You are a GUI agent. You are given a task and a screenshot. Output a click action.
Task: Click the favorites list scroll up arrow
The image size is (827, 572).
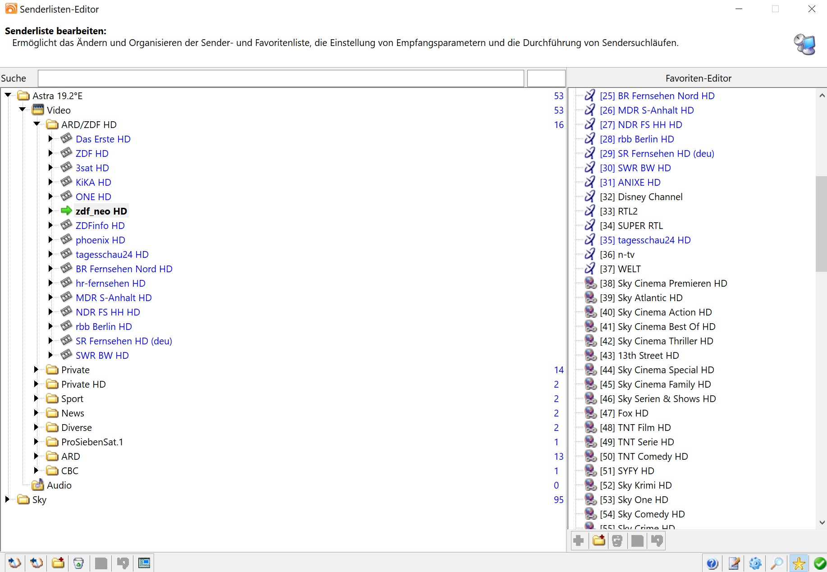[x=822, y=96]
